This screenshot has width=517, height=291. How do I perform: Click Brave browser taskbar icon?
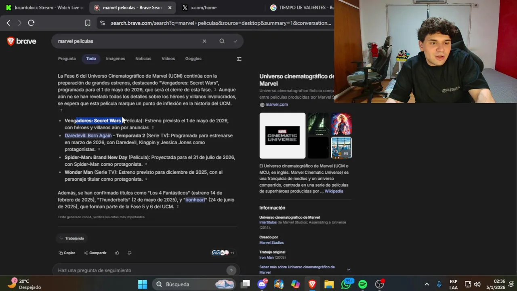click(312, 285)
